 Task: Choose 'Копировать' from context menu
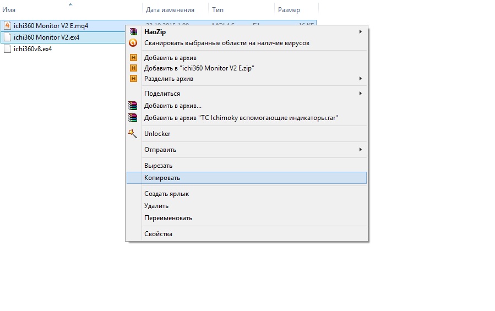pos(247,178)
